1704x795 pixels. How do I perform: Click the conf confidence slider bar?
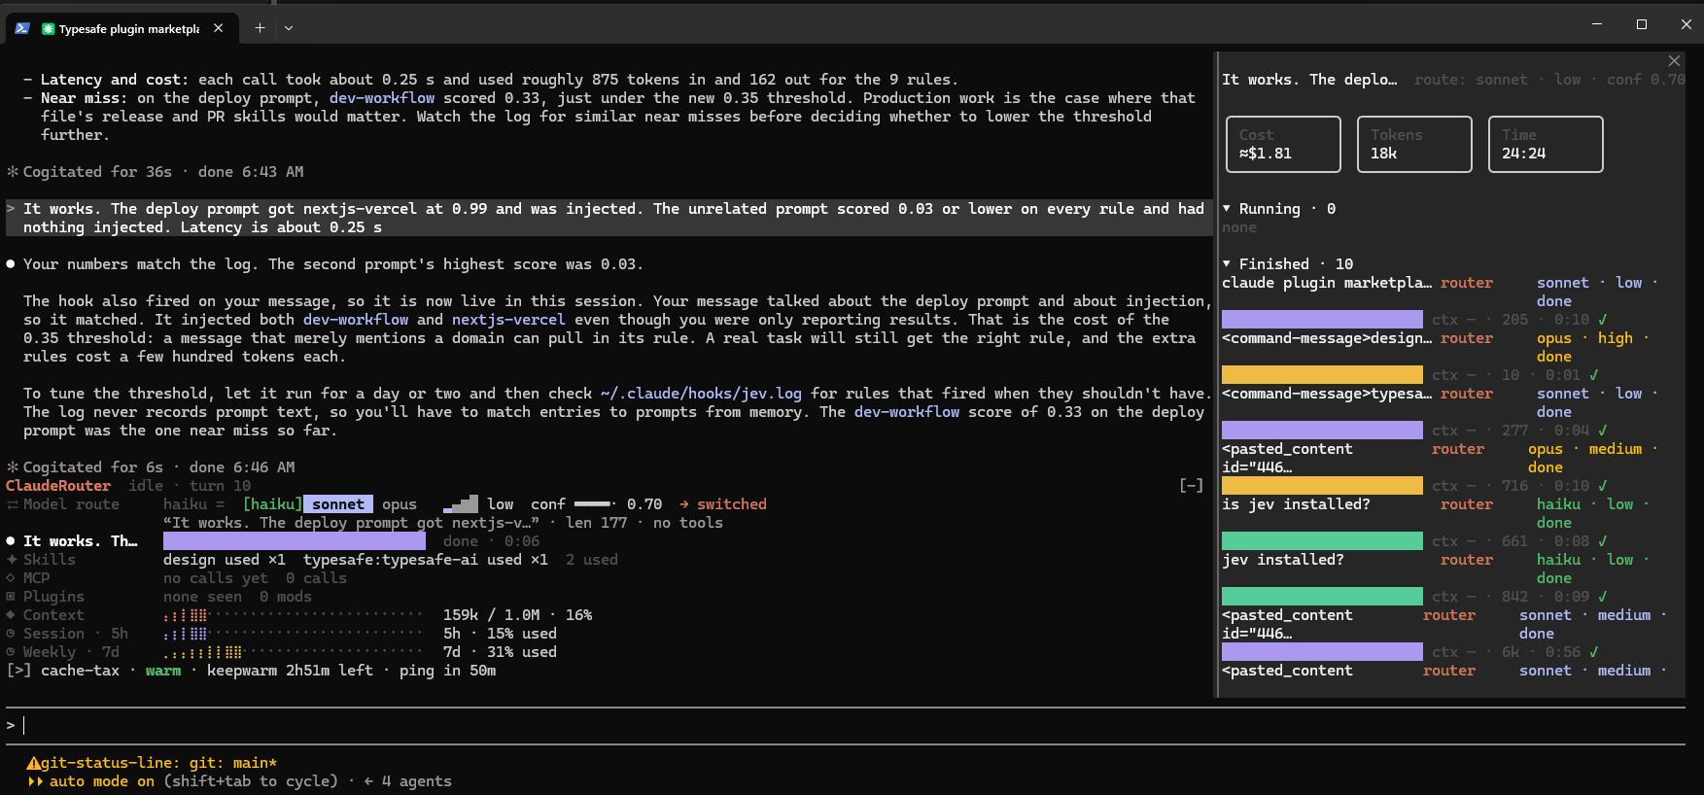[596, 504]
